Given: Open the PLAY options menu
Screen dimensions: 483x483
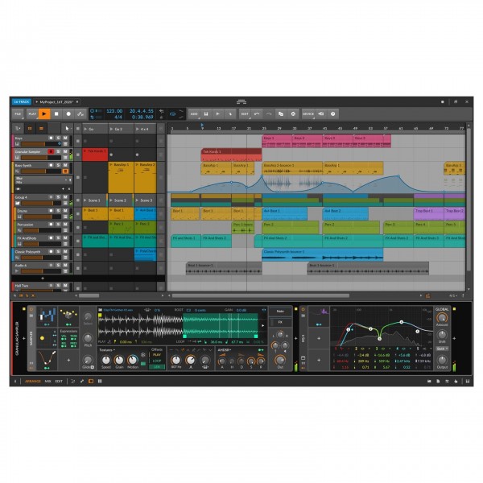Looking at the screenshot, I should [x=32, y=114].
